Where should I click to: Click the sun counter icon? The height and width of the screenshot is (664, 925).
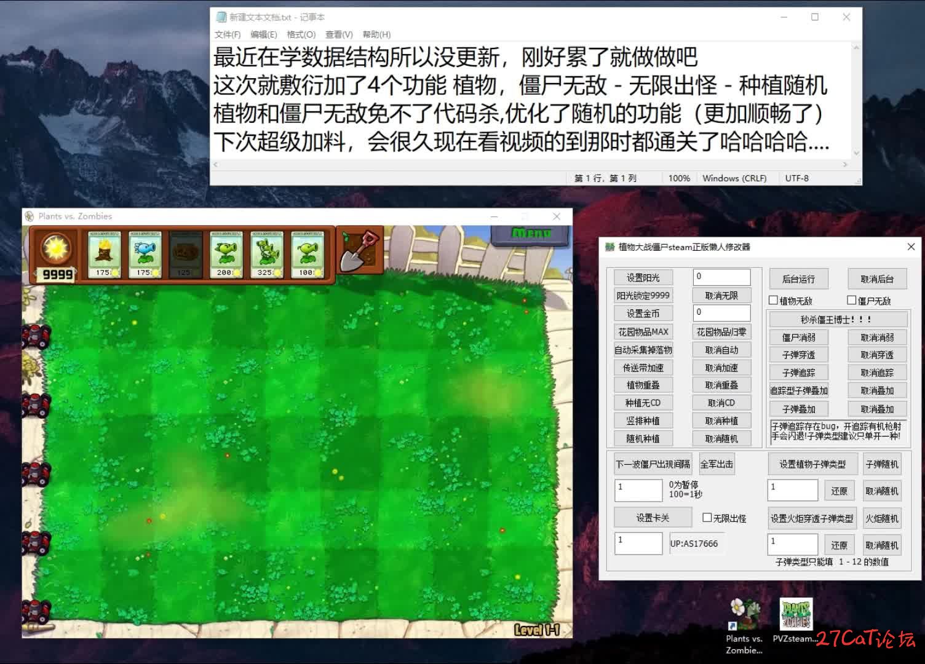(x=57, y=248)
